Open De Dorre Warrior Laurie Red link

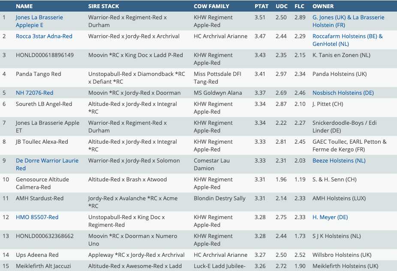[x=47, y=164]
